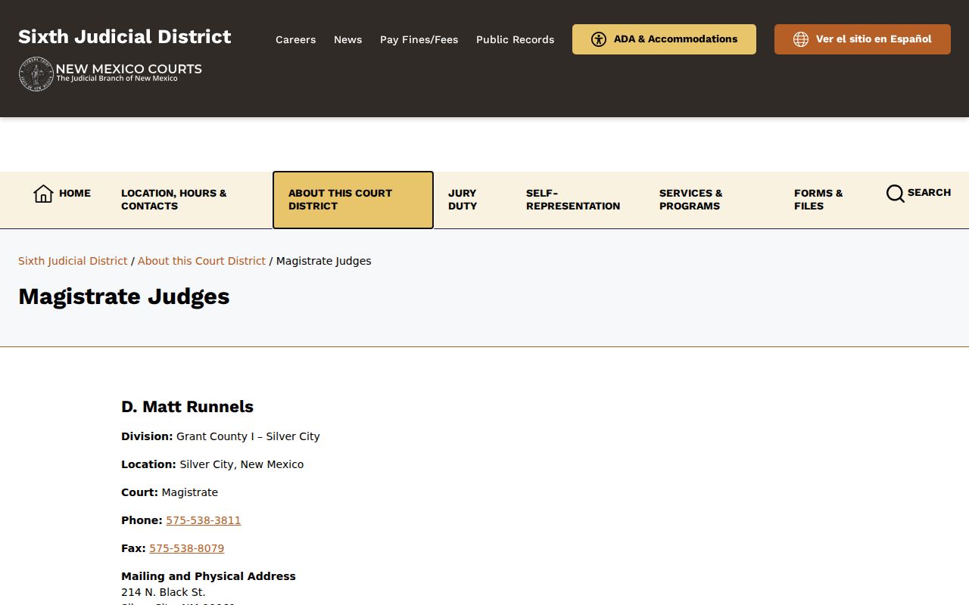Viewport: 969px width, 605px height.
Task: Go to Pay Fines/Fees
Action: click(x=419, y=39)
